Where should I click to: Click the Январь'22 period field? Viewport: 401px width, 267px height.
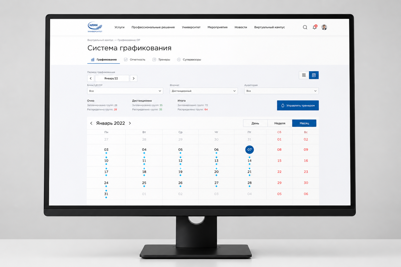112,78
